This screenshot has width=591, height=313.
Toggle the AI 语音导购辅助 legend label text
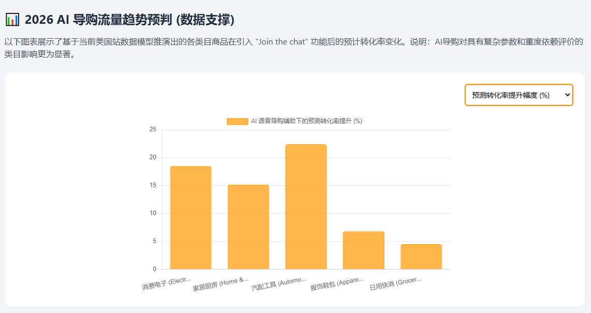pos(306,121)
